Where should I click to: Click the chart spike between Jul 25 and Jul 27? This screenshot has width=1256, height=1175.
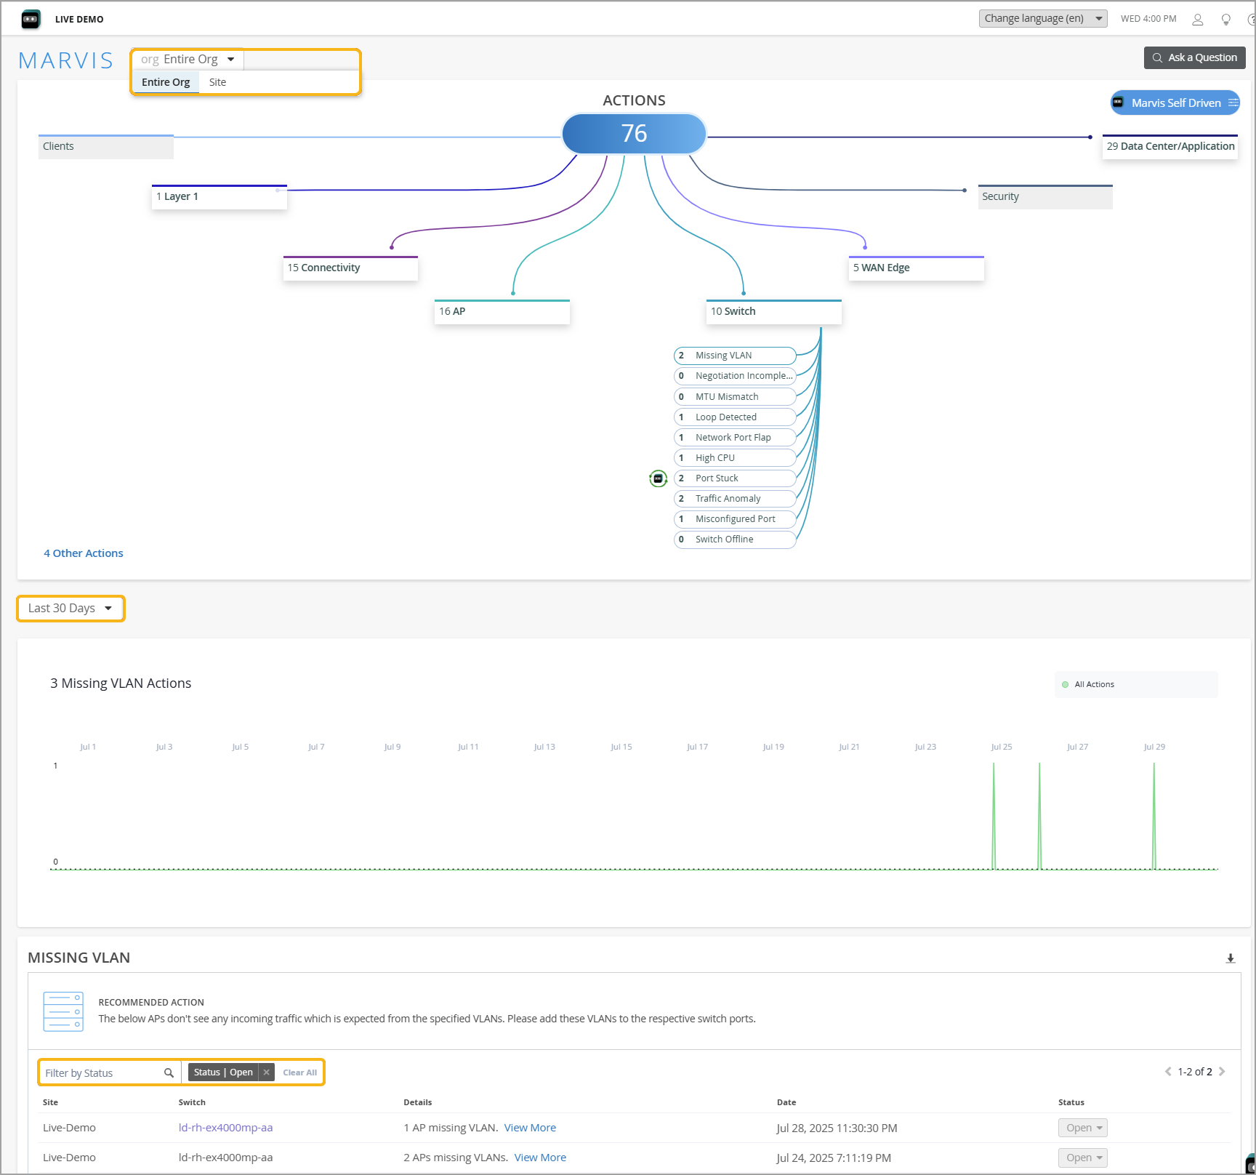[x=1039, y=815]
